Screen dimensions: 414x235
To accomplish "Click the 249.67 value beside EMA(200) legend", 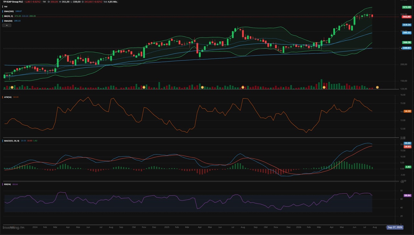I will coord(18,11).
